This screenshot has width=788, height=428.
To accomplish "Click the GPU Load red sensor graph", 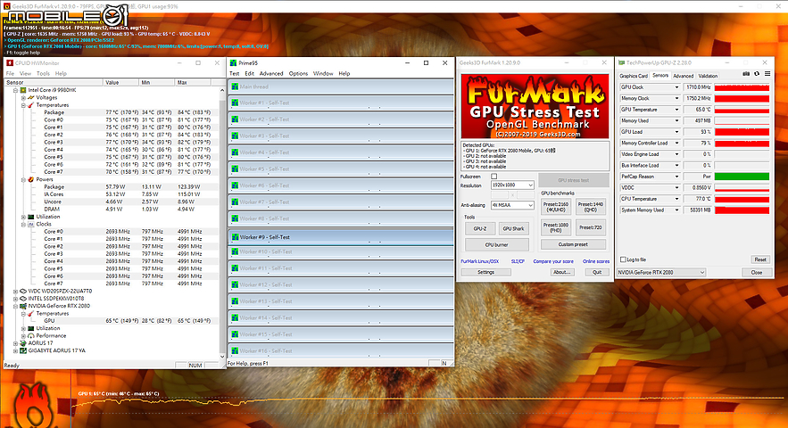I will click(742, 132).
